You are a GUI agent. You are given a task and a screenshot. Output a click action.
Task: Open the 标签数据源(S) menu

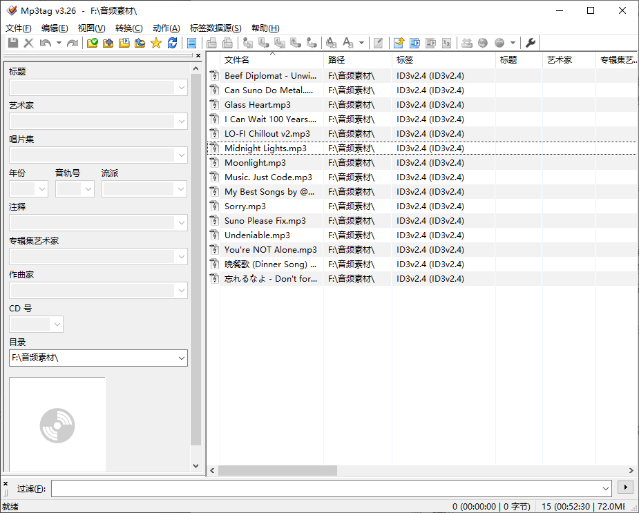pyautogui.click(x=216, y=28)
